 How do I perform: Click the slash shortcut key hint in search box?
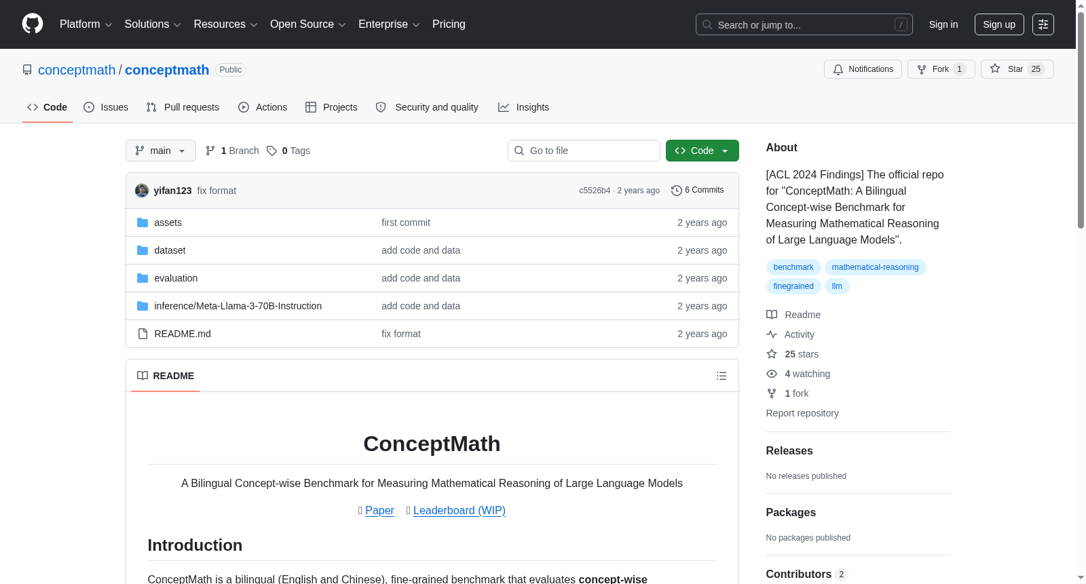point(901,24)
